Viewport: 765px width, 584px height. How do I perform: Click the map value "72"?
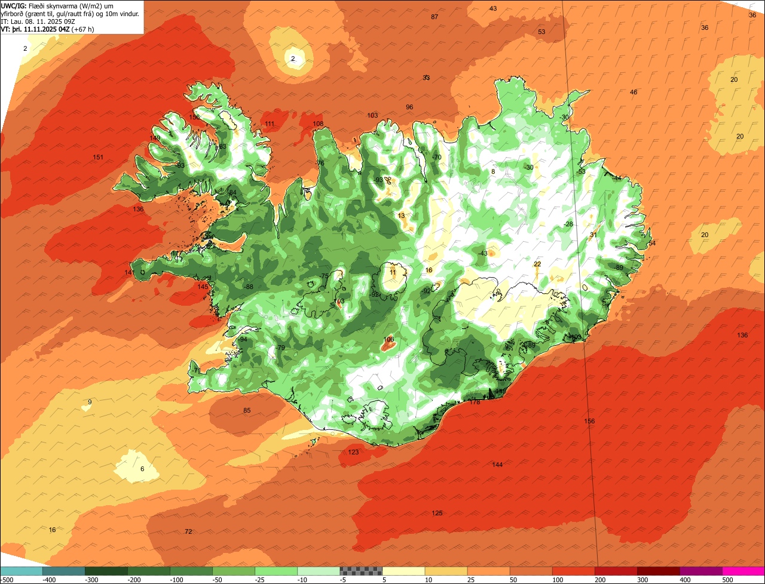[188, 531]
